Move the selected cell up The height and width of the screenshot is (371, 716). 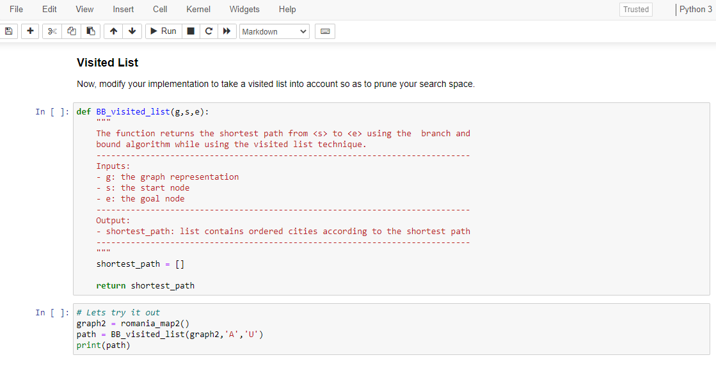click(113, 31)
